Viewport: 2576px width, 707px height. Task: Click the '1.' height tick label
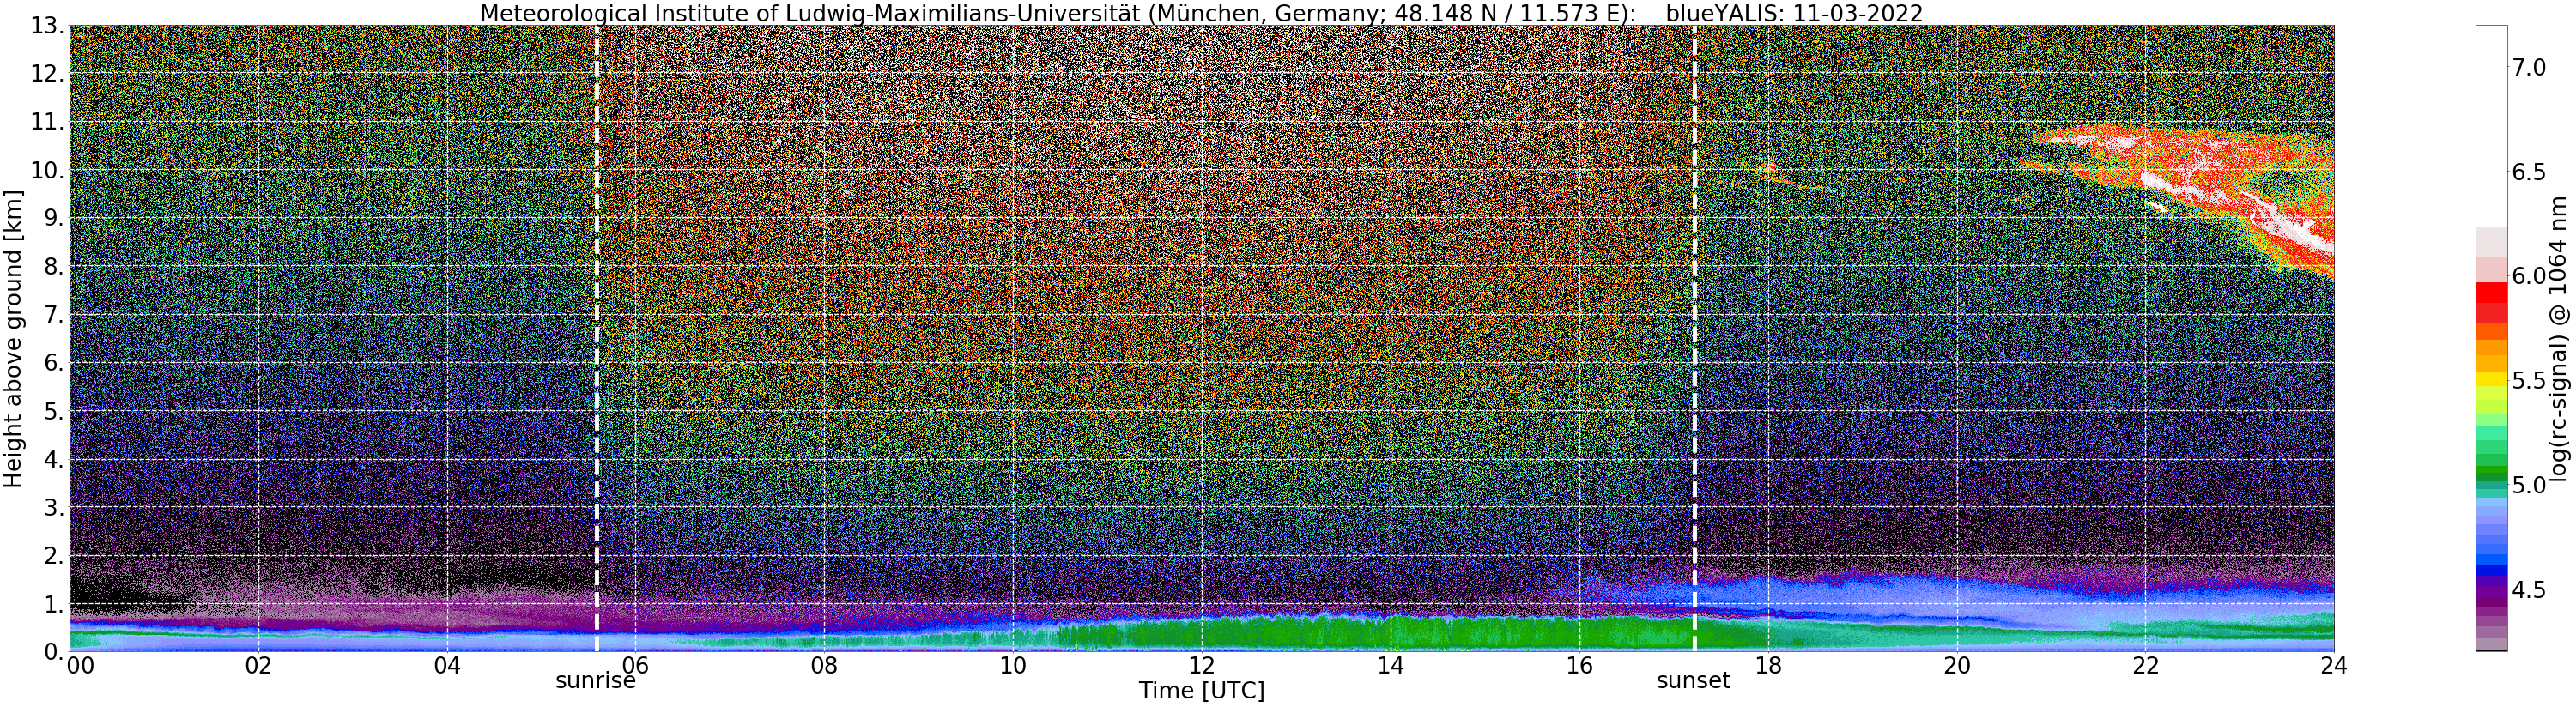point(54,603)
